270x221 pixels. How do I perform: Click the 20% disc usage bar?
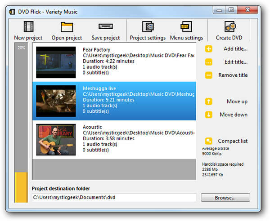pos(21,123)
